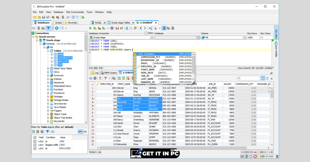Expand the Views node in the tree

[48, 72]
